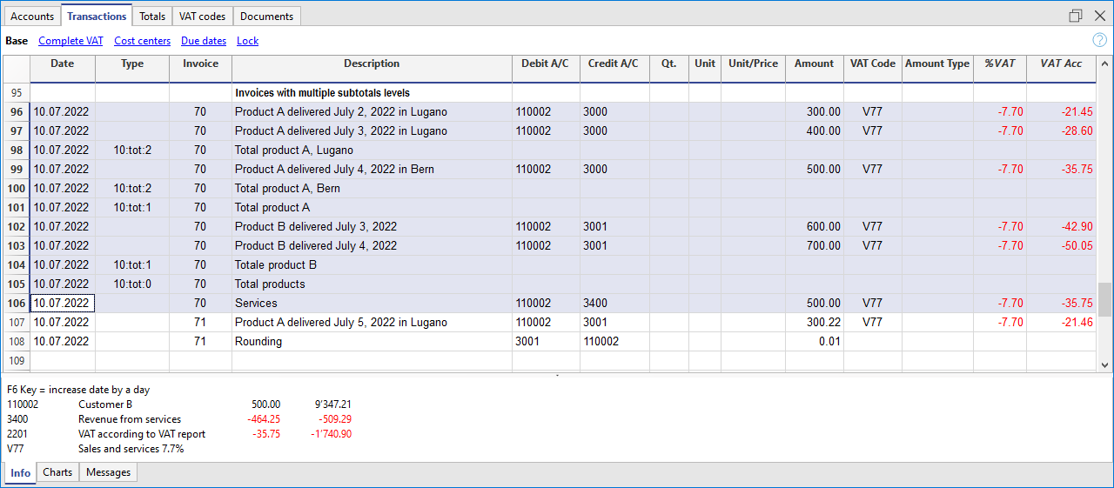
Task: Select row header 109
Action: pos(17,361)
